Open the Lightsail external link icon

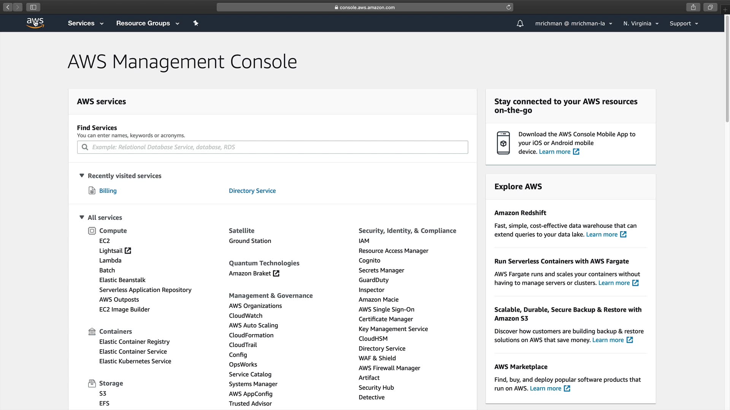(128, 251)
